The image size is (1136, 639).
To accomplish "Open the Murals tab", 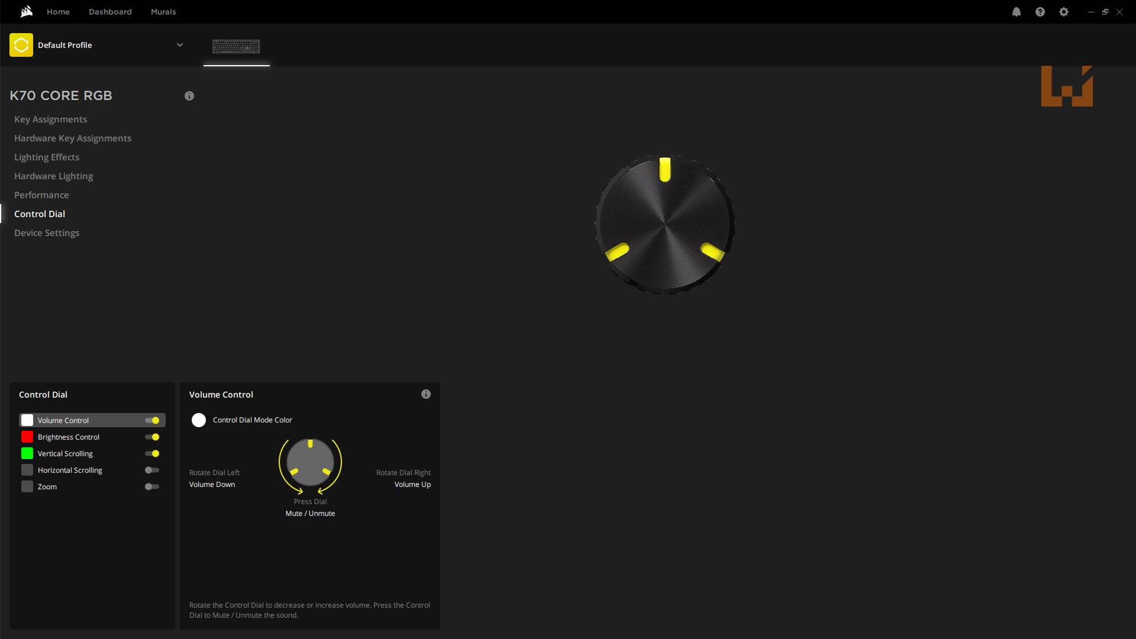I will click(x=163, y=12).
